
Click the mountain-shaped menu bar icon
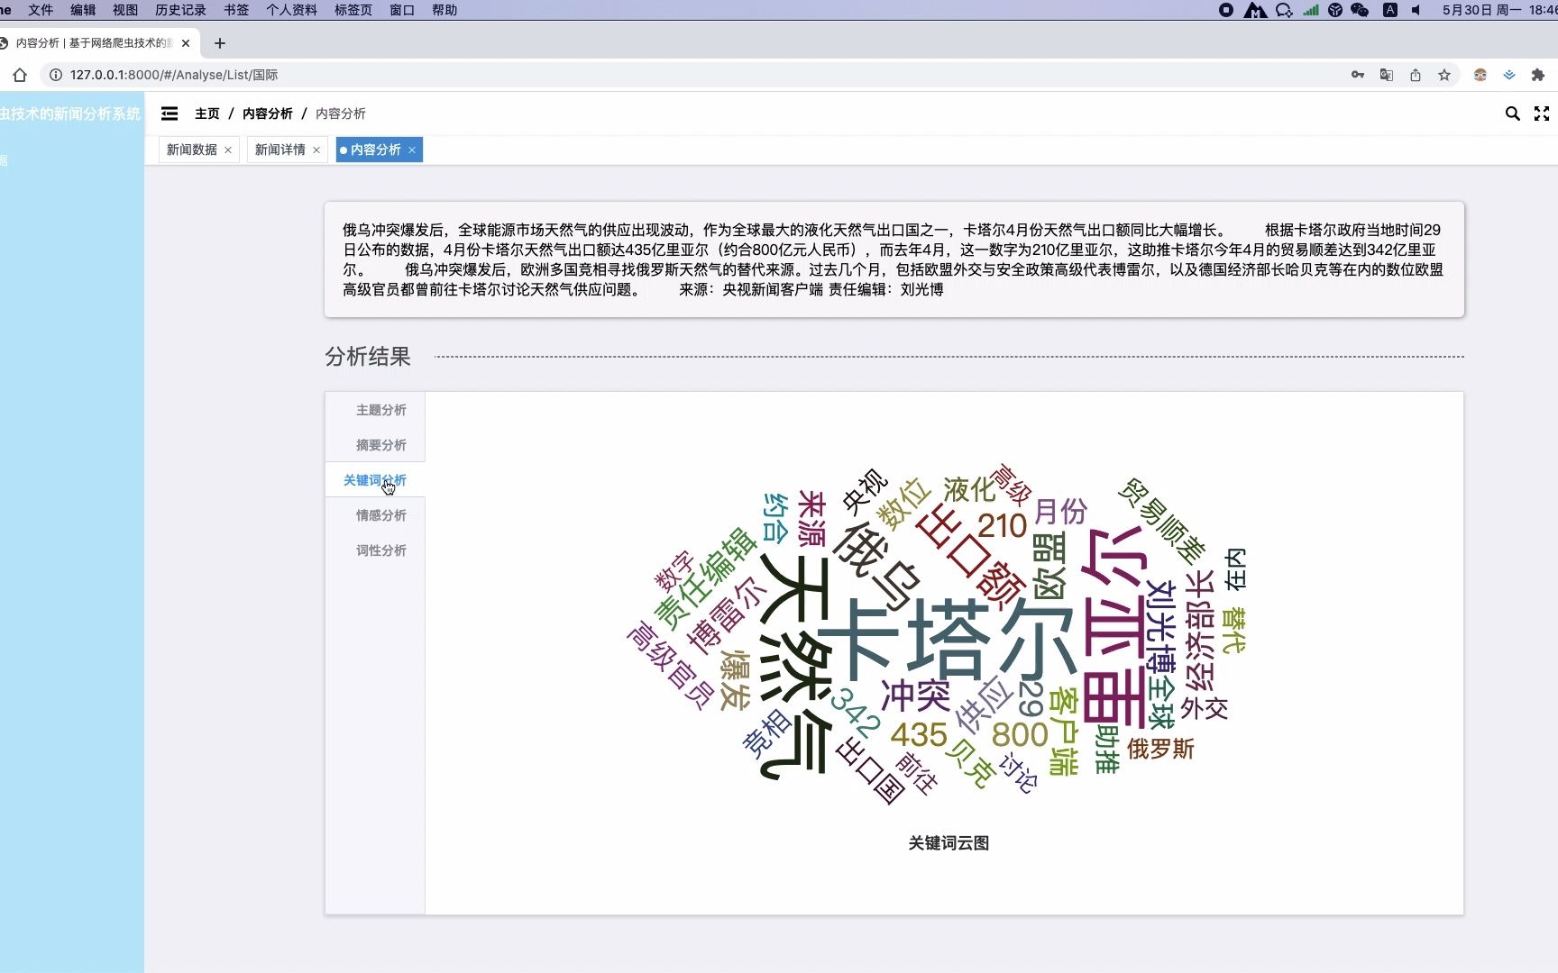click(x=1255, y=10)
